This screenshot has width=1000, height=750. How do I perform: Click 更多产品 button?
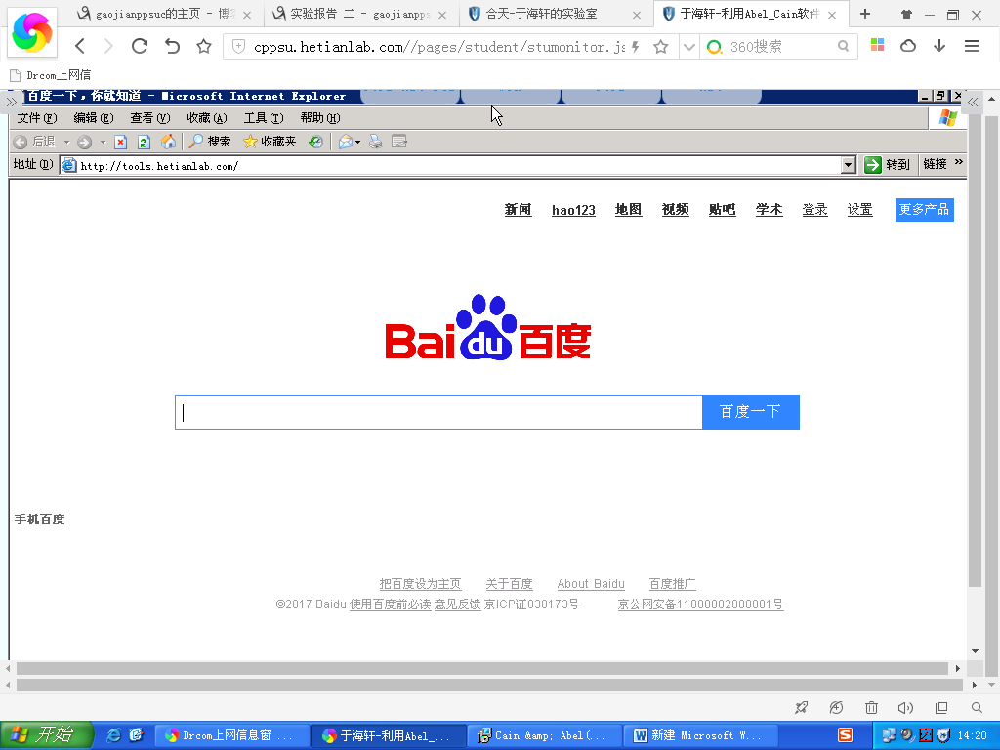(924, 210)
